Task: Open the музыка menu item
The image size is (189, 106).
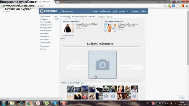Action: pos(122,11)
